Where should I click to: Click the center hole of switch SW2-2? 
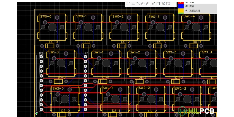151,99
